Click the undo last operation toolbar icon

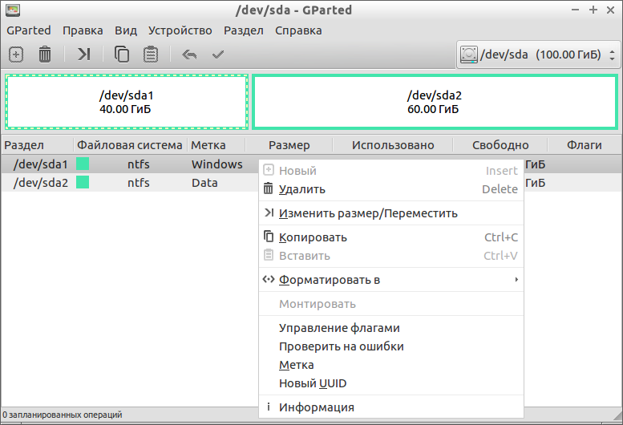coord(189,55)
